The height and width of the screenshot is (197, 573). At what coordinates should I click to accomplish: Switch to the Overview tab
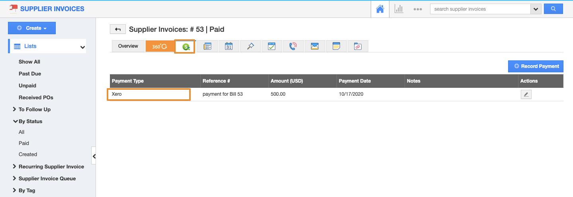(128, 46)
